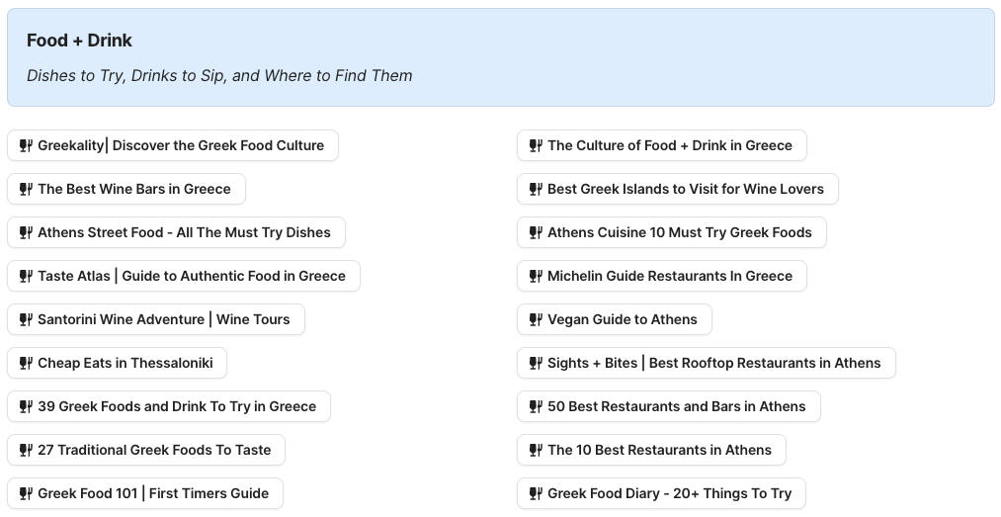Open The Culture of Food + Drink link

coord(669,145)
